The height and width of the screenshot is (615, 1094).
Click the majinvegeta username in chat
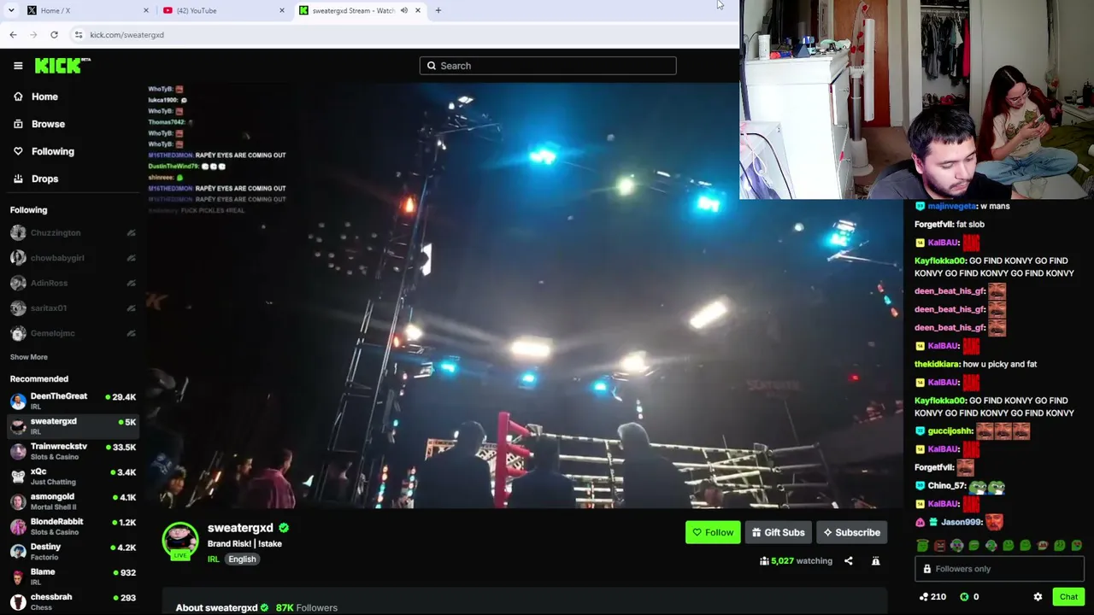pos(950,206)
